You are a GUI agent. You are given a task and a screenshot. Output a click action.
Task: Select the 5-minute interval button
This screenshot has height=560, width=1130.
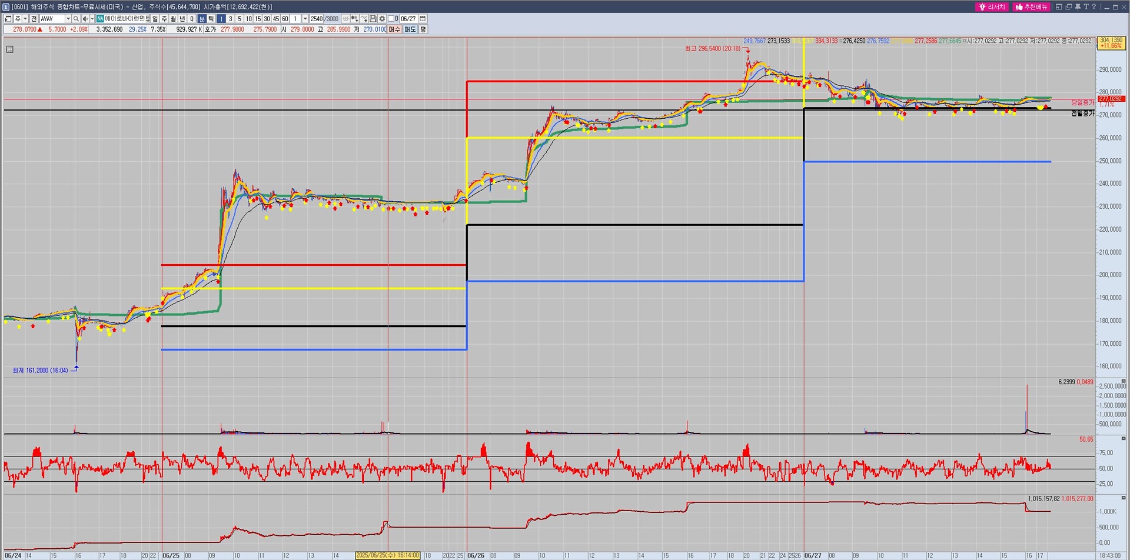pyautogui.click(x=240, y=19)
